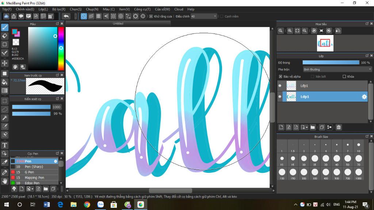Click the rainbow hue slider bar
Image resolution: width=374 pixels, height=210 pixels.
tap(61, 48)
